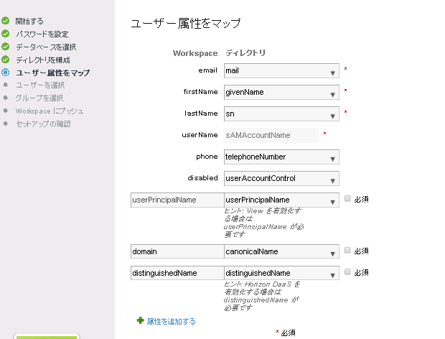Viewport: 445px width, 339px height.
Task: Open canonicalName dropdown in domain row
Action: [x=281, y=251]
